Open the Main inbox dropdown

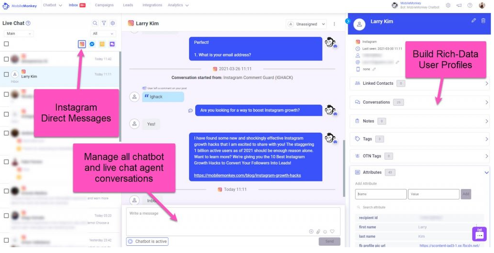click(x=18, y=34)
